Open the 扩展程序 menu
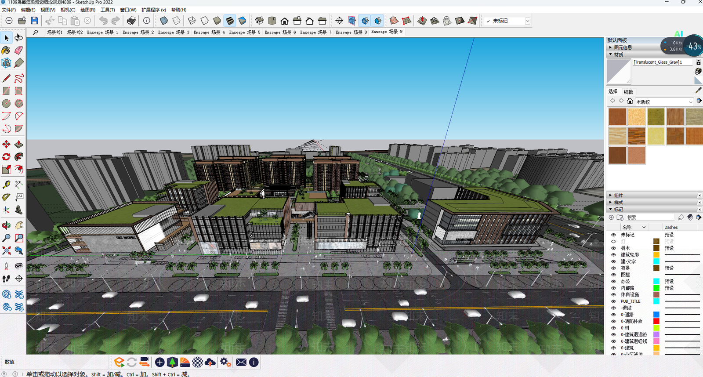 tap(154, 10)
